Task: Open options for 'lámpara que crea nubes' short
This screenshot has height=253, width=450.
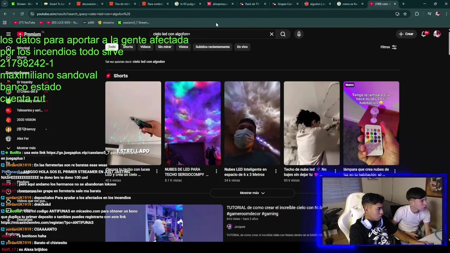Action: point(395,171)
